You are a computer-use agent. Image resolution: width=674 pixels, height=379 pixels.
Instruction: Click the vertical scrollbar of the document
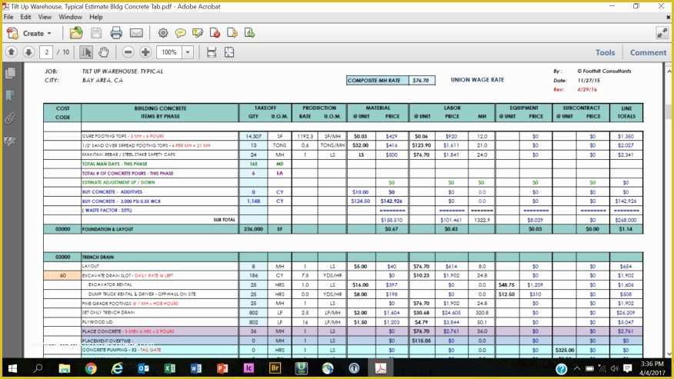[x=669, y=211]
